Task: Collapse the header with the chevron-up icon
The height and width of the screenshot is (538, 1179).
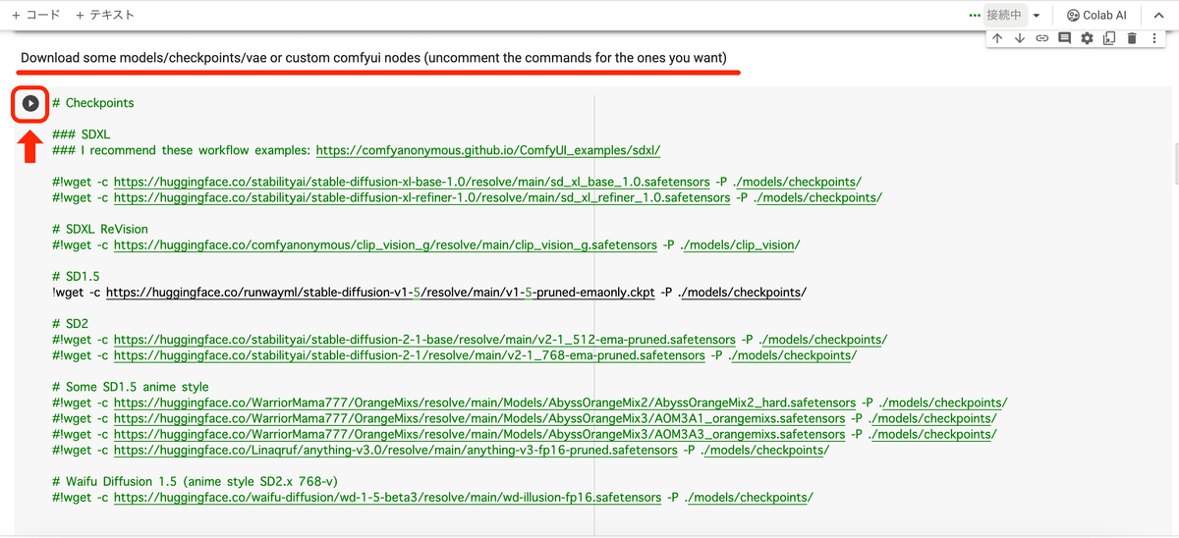Action: pos(1158,15)
